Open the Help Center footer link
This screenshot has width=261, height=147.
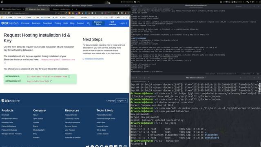(x=101, y=122)
